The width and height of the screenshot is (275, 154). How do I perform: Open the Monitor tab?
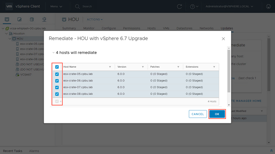89,28
